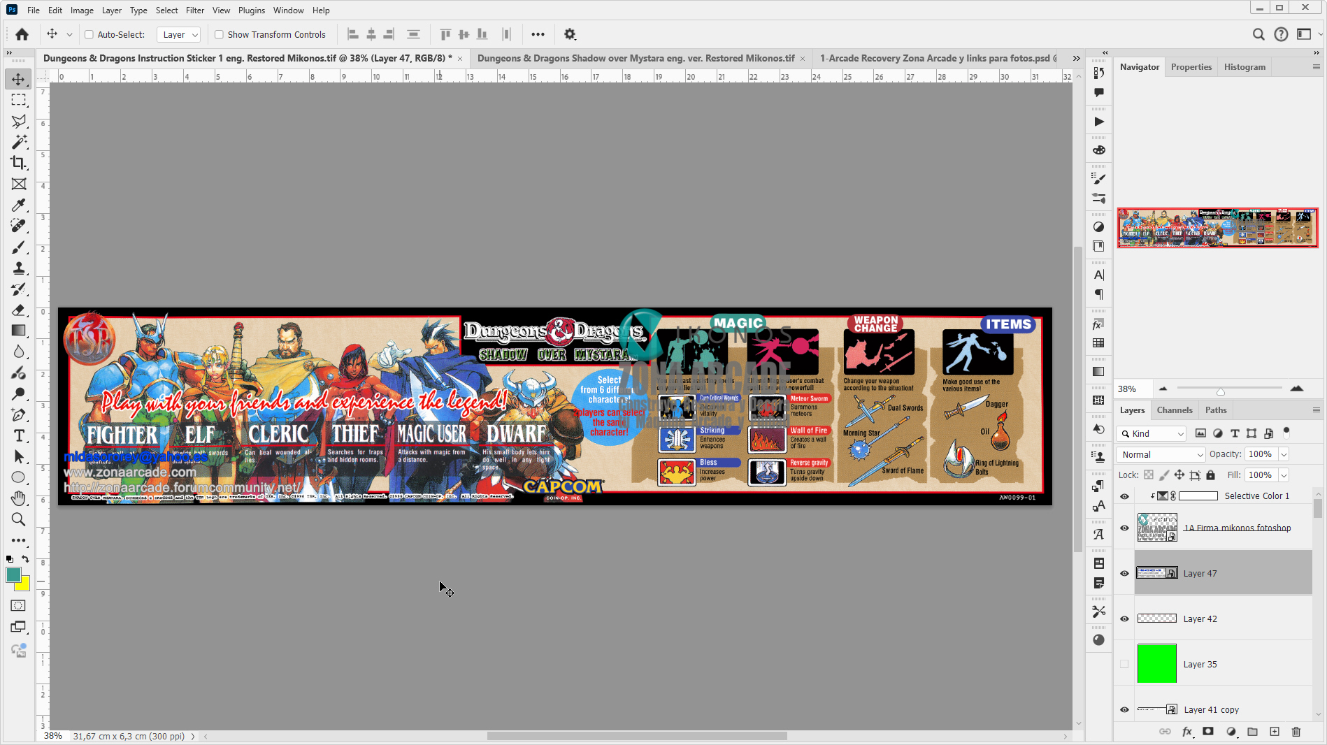Hide Layer 47 visibility eye
1327x745 pixels.
(1124, 573)
